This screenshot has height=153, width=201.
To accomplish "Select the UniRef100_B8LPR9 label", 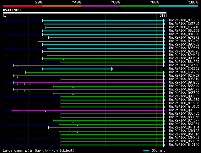I will [184, 62].
